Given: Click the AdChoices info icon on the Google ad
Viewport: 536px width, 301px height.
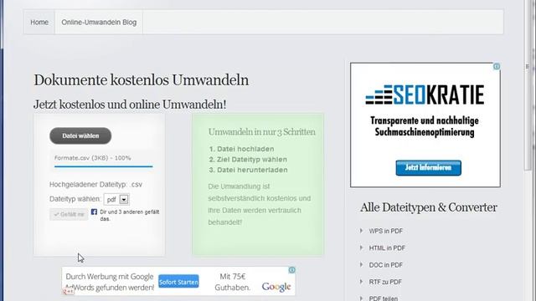Looking at the screenshot, I should click(291, 270).
